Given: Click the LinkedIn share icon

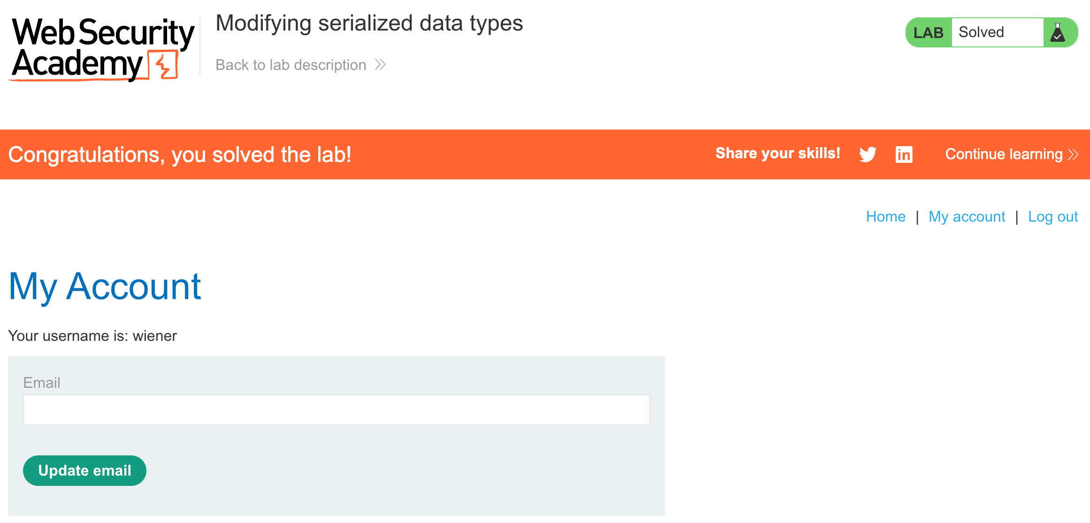Looking at the screenshot, I should click(x=904, y=154).
